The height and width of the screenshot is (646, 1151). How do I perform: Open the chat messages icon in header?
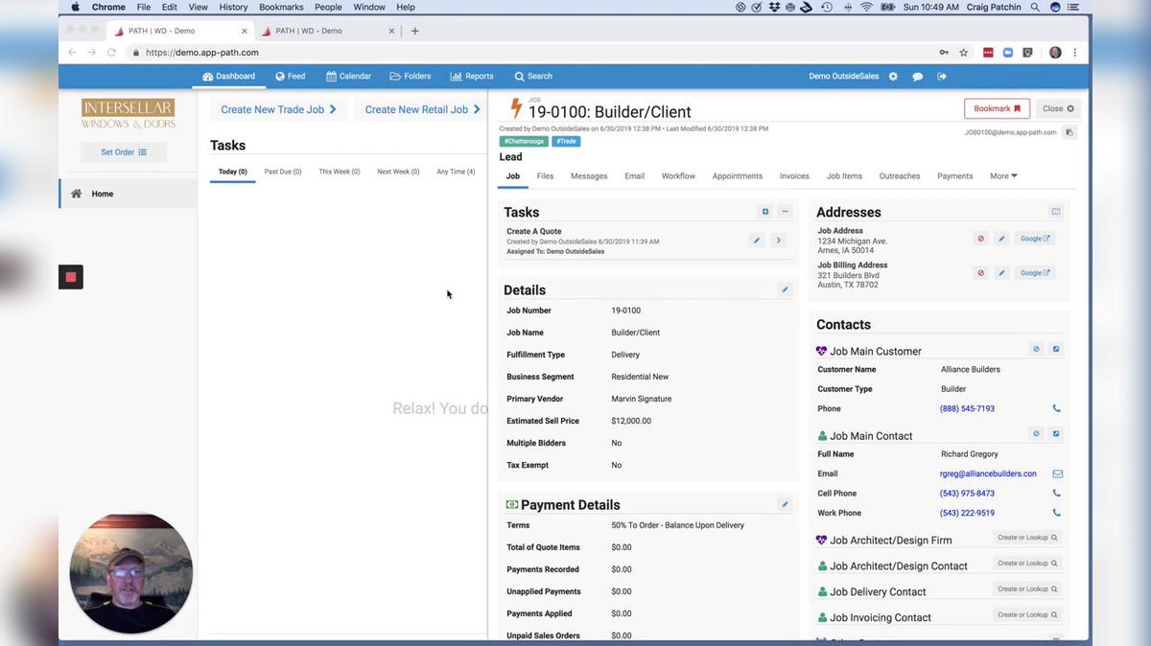[918, 77]
